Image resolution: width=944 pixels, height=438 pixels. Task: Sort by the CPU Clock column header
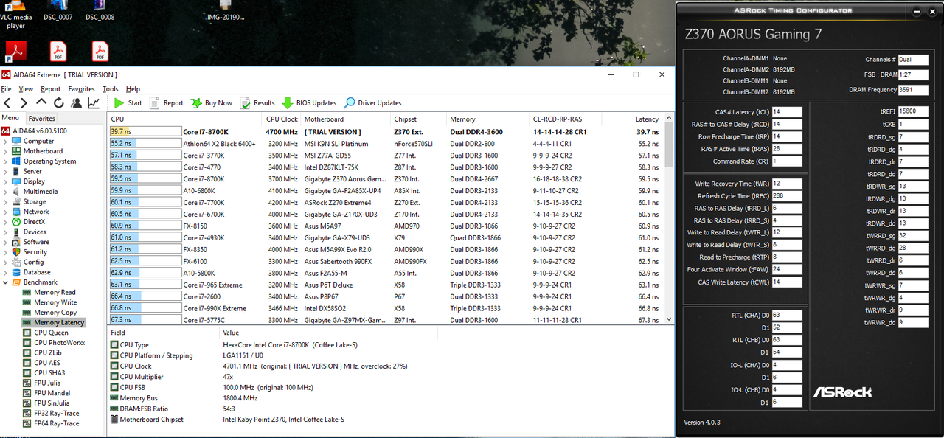pyautogui.click(x=282, y=119)
